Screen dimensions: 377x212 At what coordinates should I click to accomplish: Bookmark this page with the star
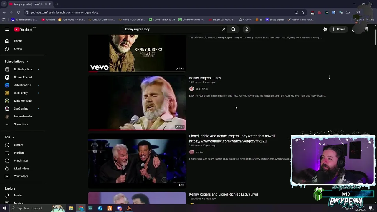click(x=303, y=12)
